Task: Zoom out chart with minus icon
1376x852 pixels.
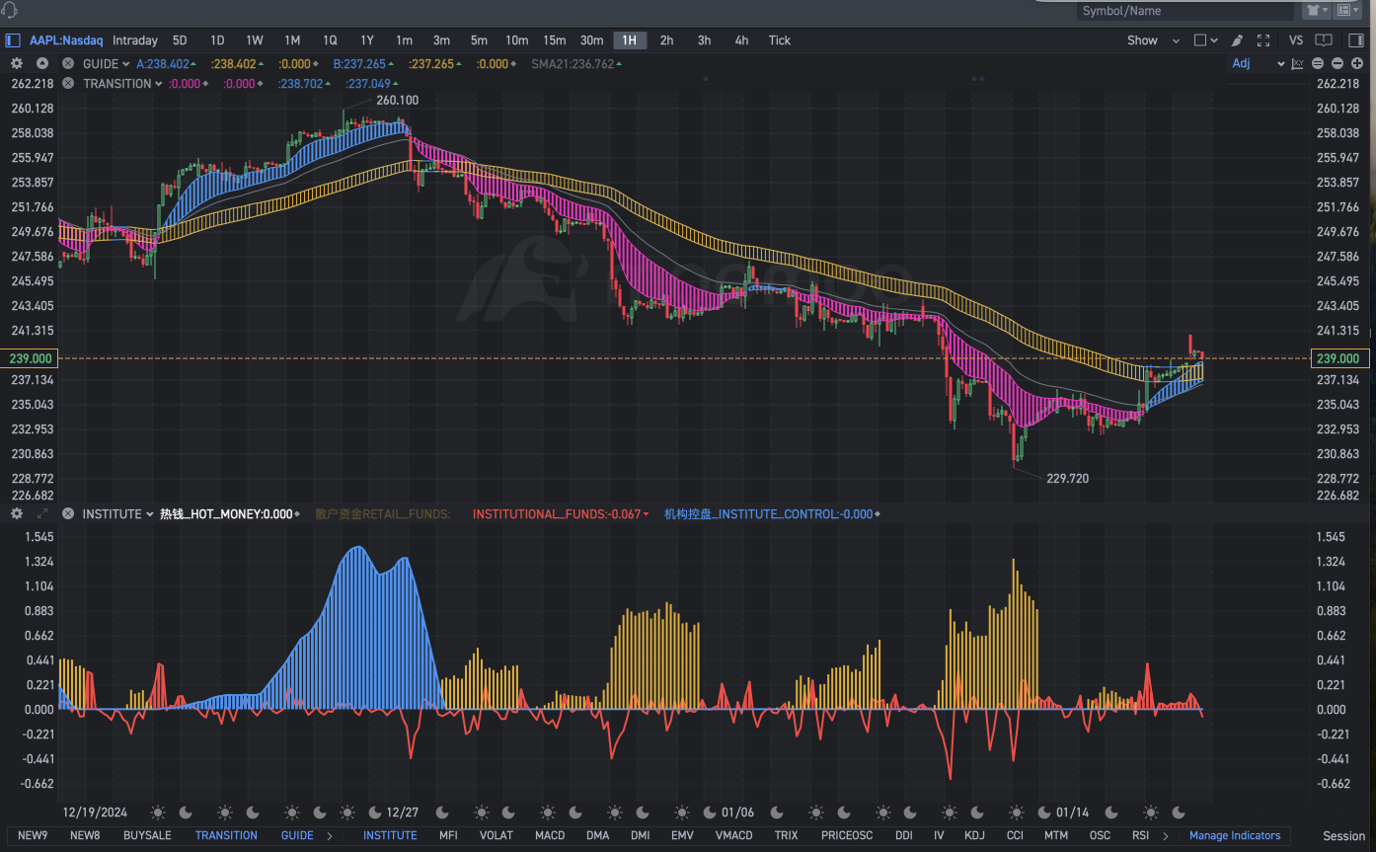Action: coord(1338,63)
